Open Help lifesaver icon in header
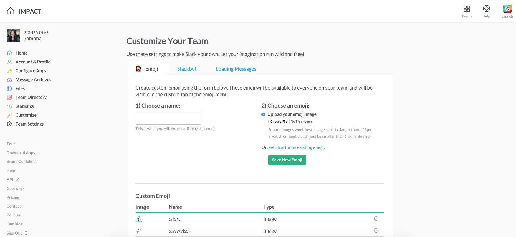The width and height of the screenshot is (516, 237). click(486, 9)
